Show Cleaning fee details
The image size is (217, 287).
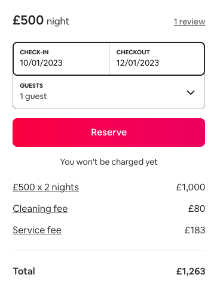coord(40,209)
